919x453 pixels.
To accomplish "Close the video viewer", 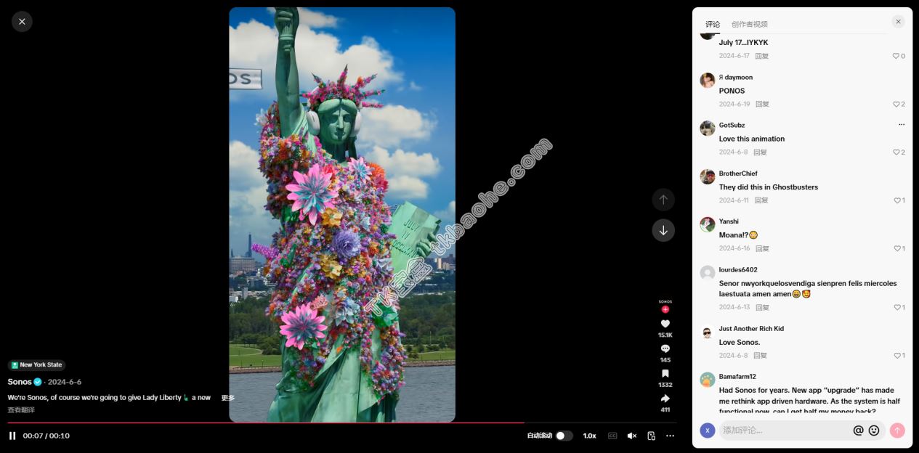I will (22, 22).
